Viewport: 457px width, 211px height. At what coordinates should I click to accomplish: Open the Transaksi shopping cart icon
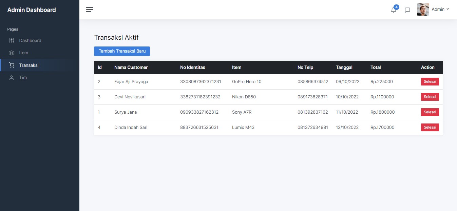click(12, 65)
